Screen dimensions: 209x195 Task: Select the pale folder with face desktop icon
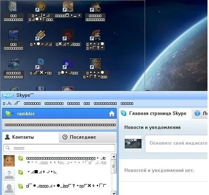click(x=13, y=6)
